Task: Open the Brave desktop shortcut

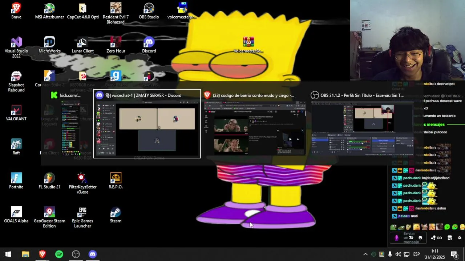Action: coord(16,11)
